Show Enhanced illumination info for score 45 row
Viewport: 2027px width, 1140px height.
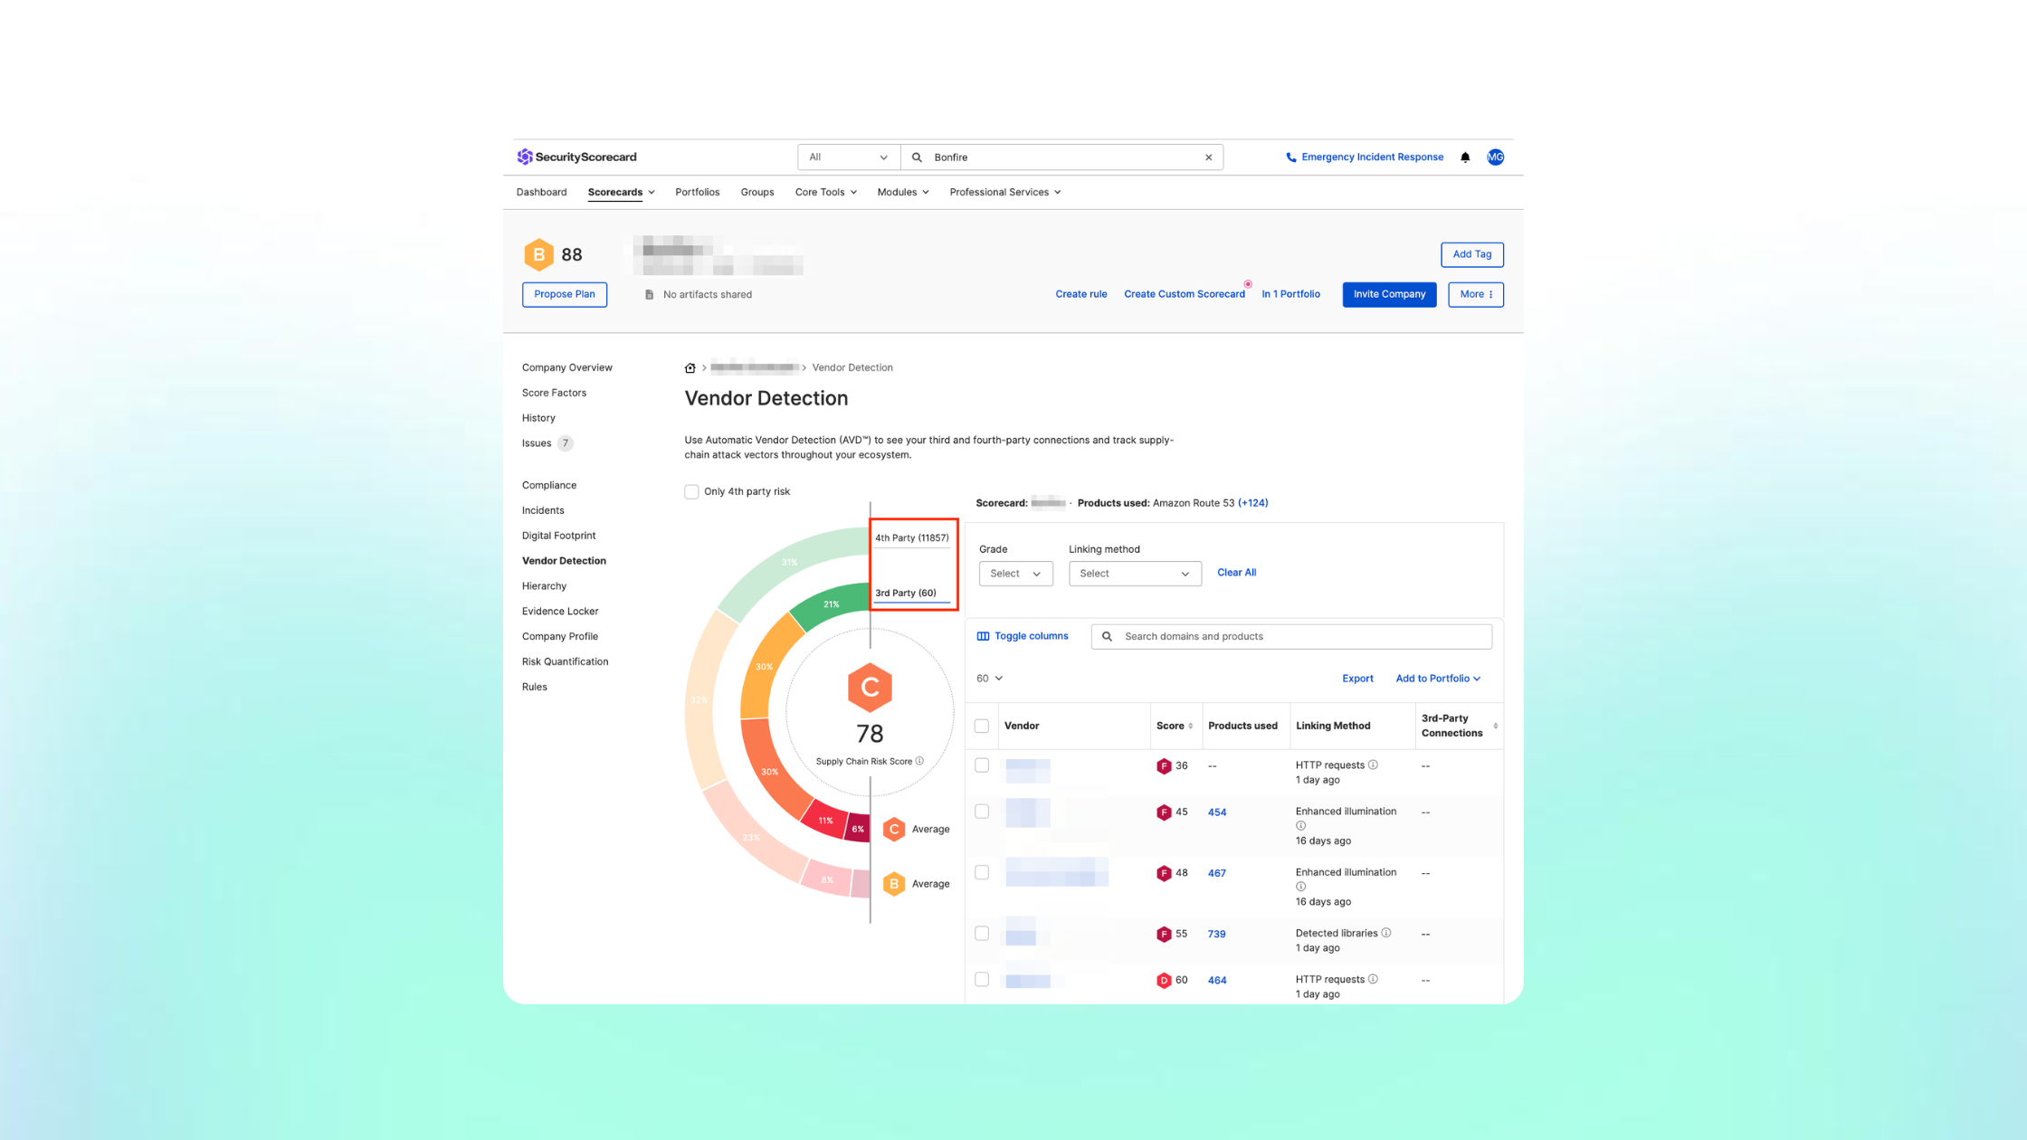point(1300,825)
